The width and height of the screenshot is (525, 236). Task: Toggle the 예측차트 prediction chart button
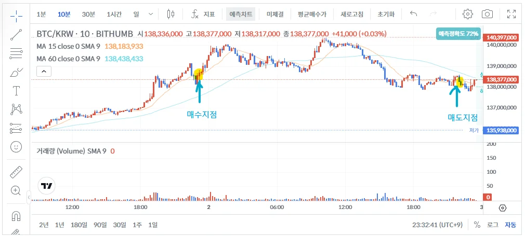pyautogui.click(x=241, y=14)
